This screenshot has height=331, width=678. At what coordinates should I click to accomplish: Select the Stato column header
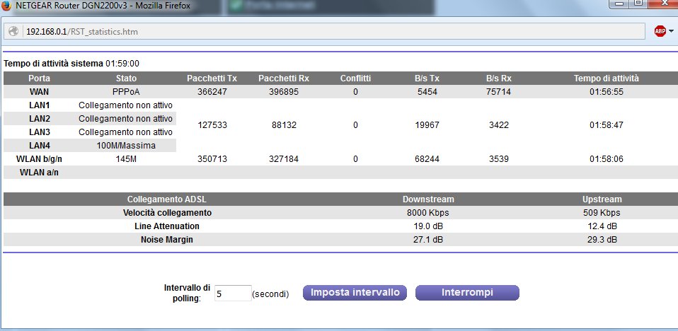pyautogui.click(x=126, y=79)
